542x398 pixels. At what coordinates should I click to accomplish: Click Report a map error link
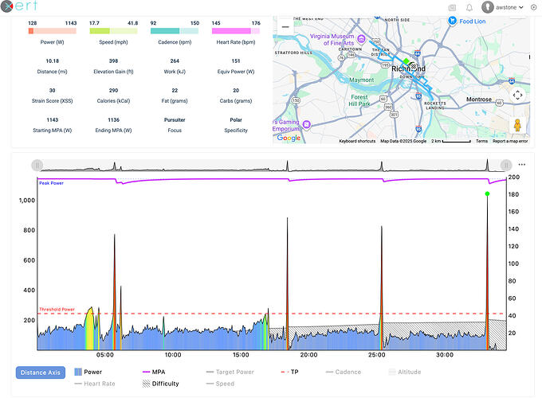point(510,141)
